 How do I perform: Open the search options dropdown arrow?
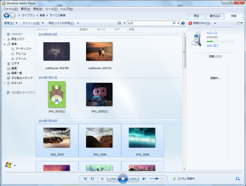pos(178,23)
